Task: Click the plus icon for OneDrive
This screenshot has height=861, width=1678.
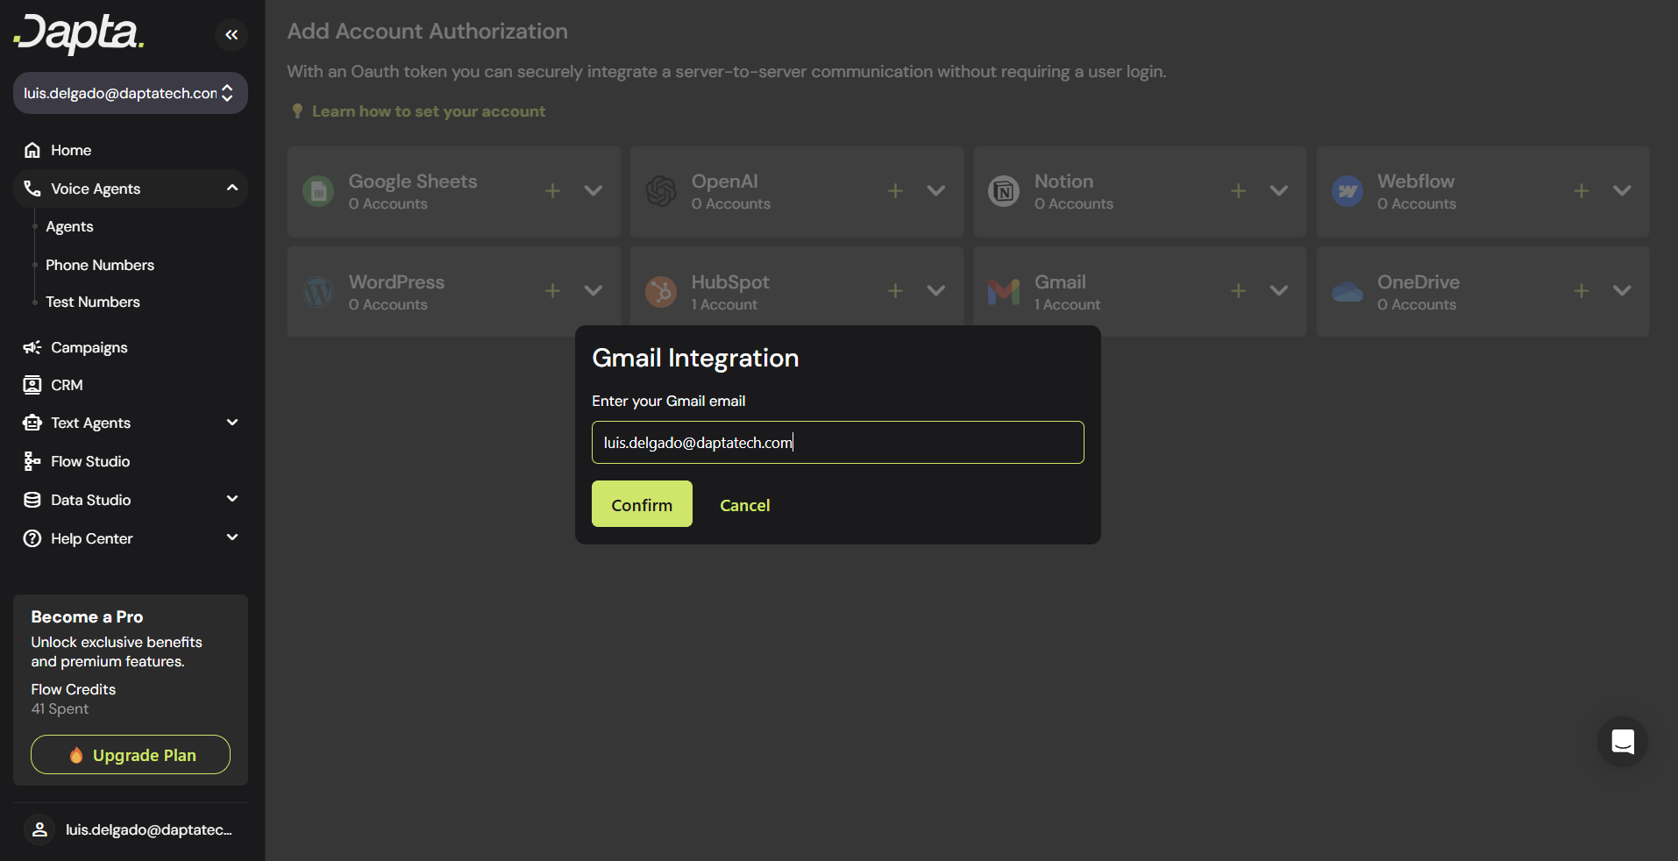Action: [1581, 291]
